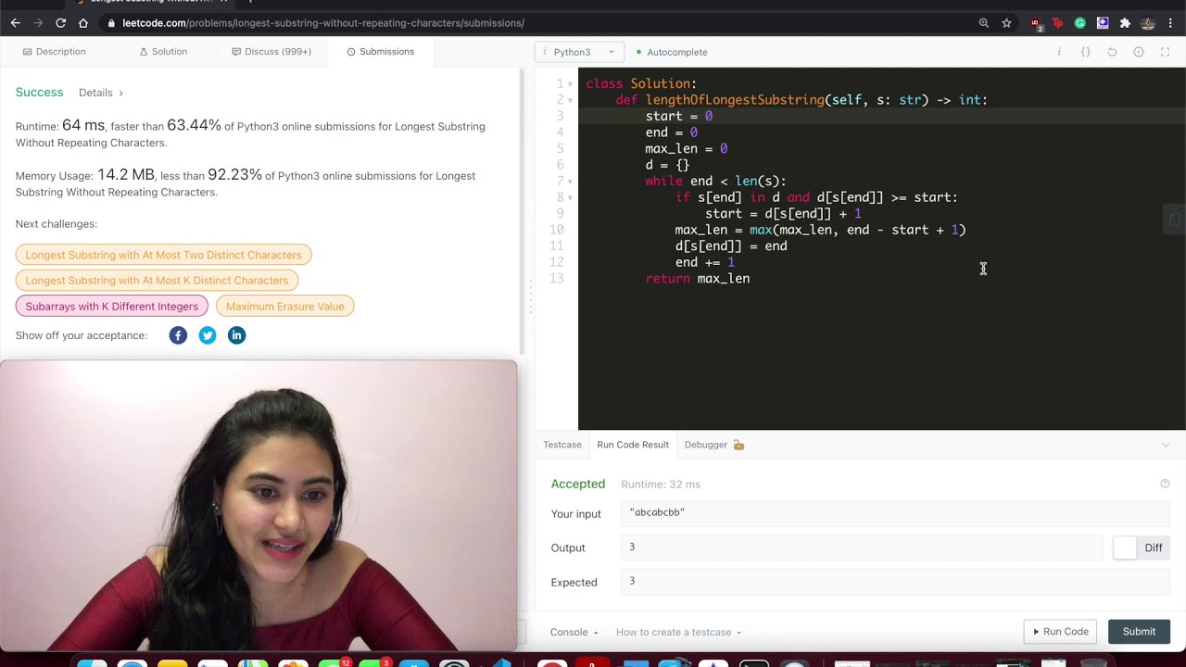This screenshot has width=1186, height=667.
Task: Open the Solution tab
Action: tap(163, 52)
